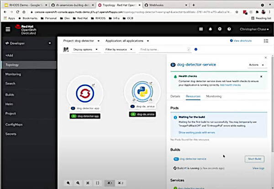274x189 pixels.
Task: Click the help question mark icon
Action: pos(229,29)
